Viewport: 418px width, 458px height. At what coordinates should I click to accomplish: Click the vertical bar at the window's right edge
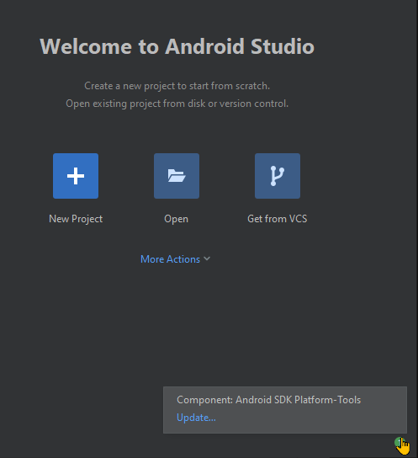(x=417, y=229)
